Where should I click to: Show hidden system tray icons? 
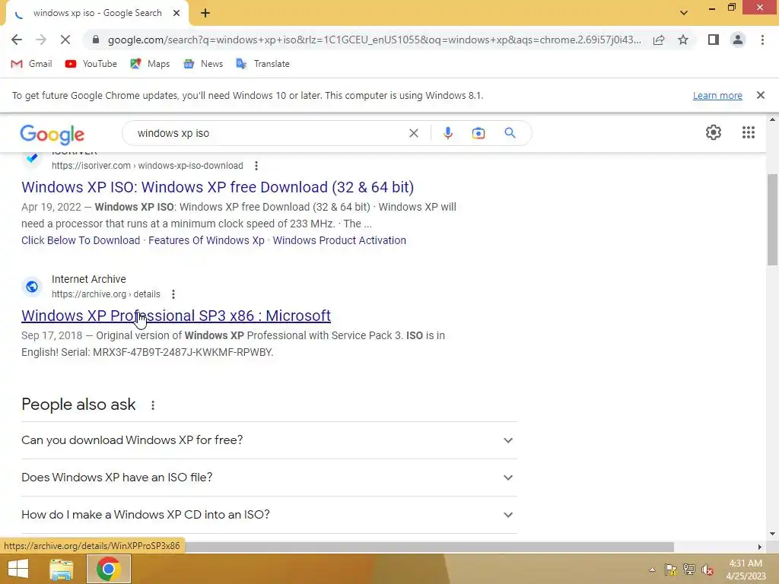click(x=652, y=570)
